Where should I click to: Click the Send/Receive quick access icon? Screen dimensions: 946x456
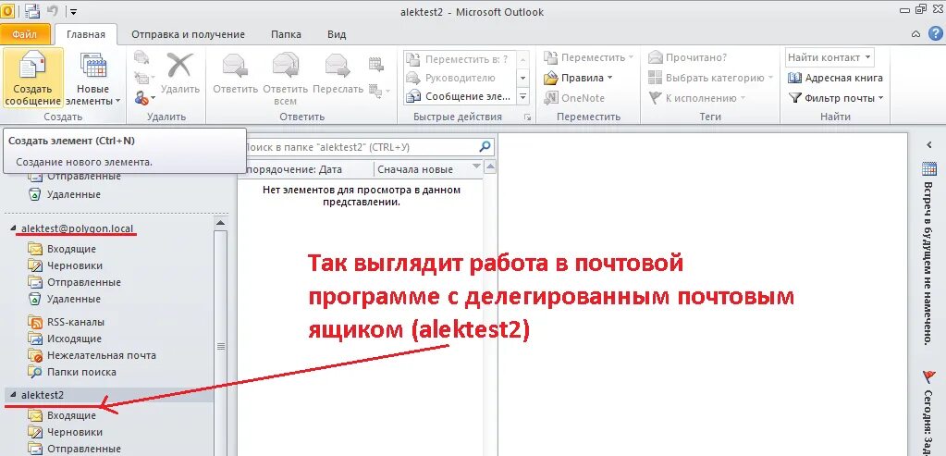point(32,11)
